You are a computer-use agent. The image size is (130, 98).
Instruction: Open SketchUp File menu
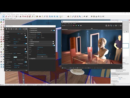pyautogui.click(x=1, y=14)
